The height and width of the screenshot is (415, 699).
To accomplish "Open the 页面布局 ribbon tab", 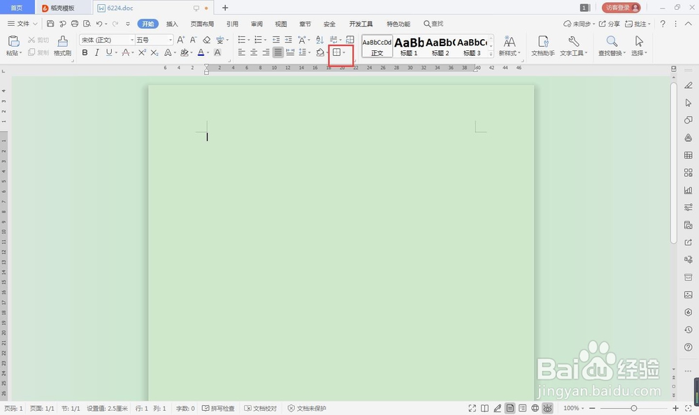I will (203, 23).
